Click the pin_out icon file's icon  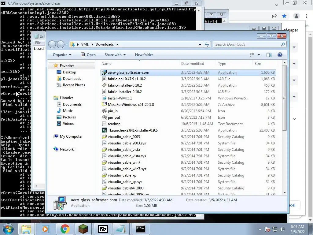click(x=104, y=117)
